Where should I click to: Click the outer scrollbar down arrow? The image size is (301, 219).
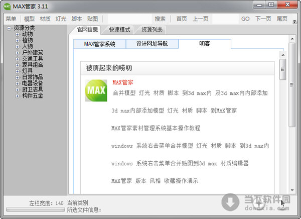tap(292, 190)
